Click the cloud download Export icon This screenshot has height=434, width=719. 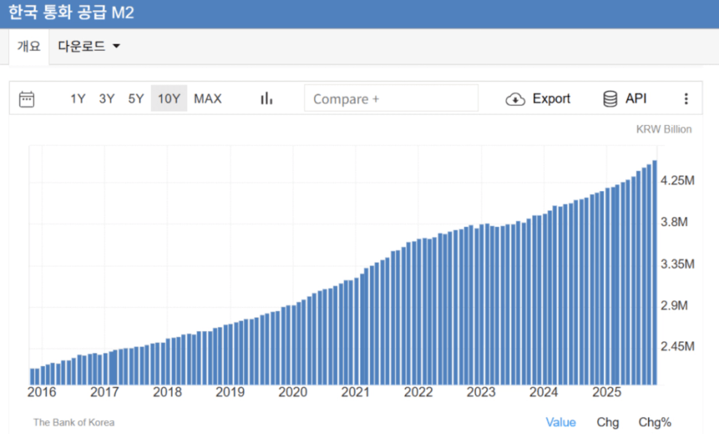tap(515, 99)
